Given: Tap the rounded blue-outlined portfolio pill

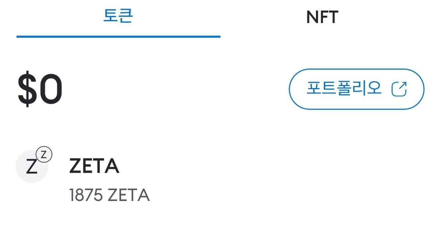Looking at the screenshot, I should 356,89.
